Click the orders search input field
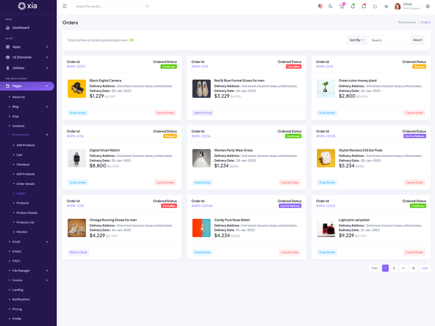The height and width of the screenshot is (326, 435). (x=389, y=40)
